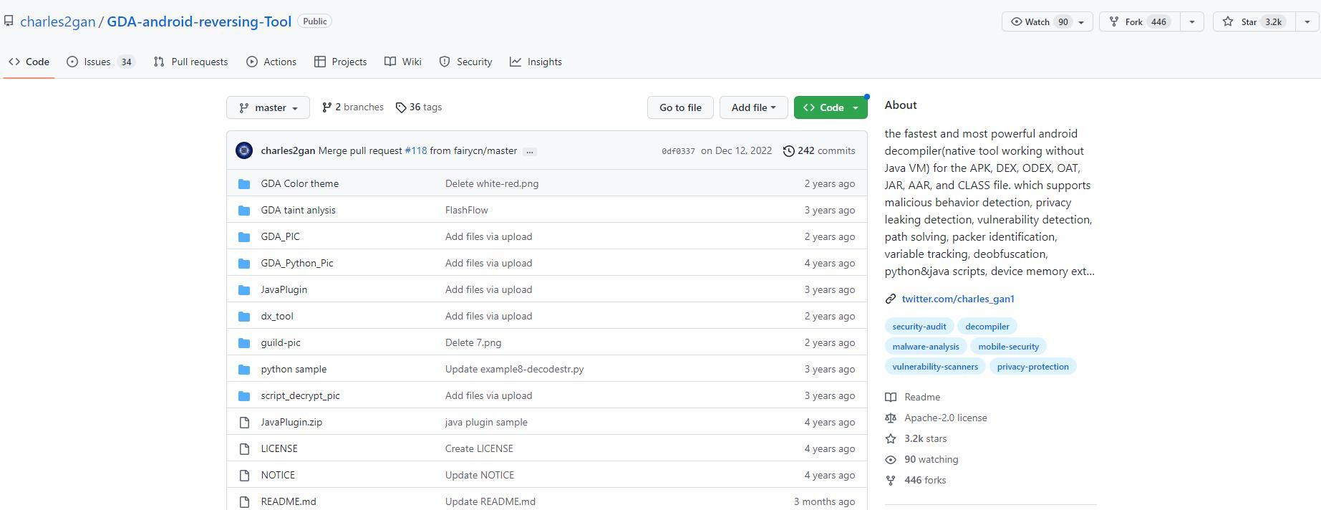Screen dimensions: 1321x510
Task: Expand the fork options caret
Action: pos(1192,21)
